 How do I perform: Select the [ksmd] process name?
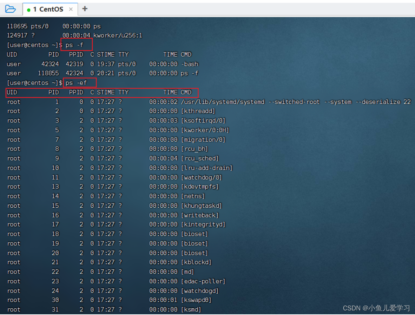pyautogui.click(x=191, y=310)
